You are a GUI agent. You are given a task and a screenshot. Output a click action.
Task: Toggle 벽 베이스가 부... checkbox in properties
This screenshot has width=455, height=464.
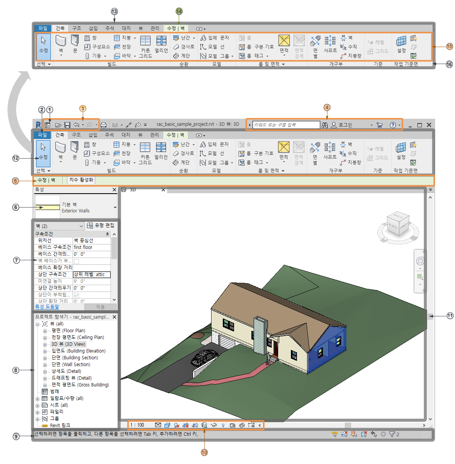click(77, 261)
